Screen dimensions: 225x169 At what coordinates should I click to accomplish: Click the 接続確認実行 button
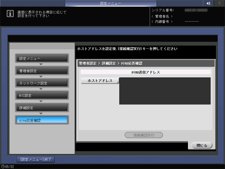(x=144, y=135)
